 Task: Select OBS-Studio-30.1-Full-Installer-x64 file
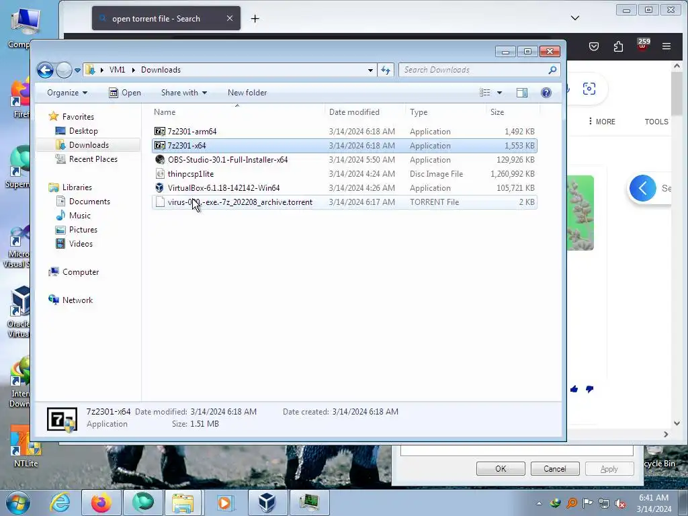345,160
